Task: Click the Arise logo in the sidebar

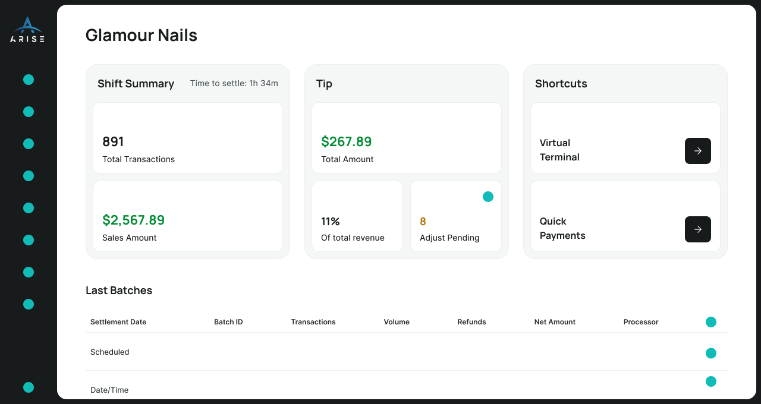Action: coord(27,30)
